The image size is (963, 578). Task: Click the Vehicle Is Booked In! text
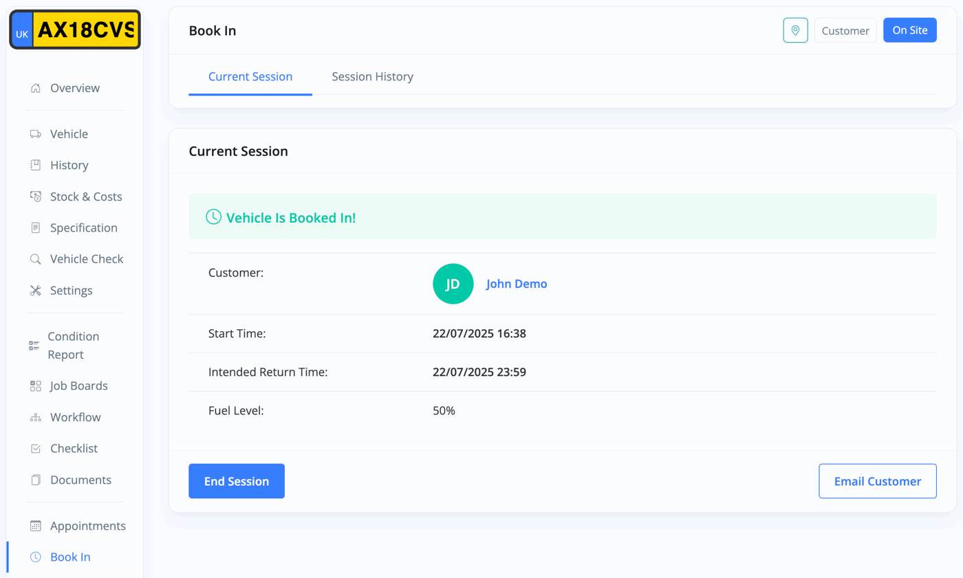[x=291, y=218]
